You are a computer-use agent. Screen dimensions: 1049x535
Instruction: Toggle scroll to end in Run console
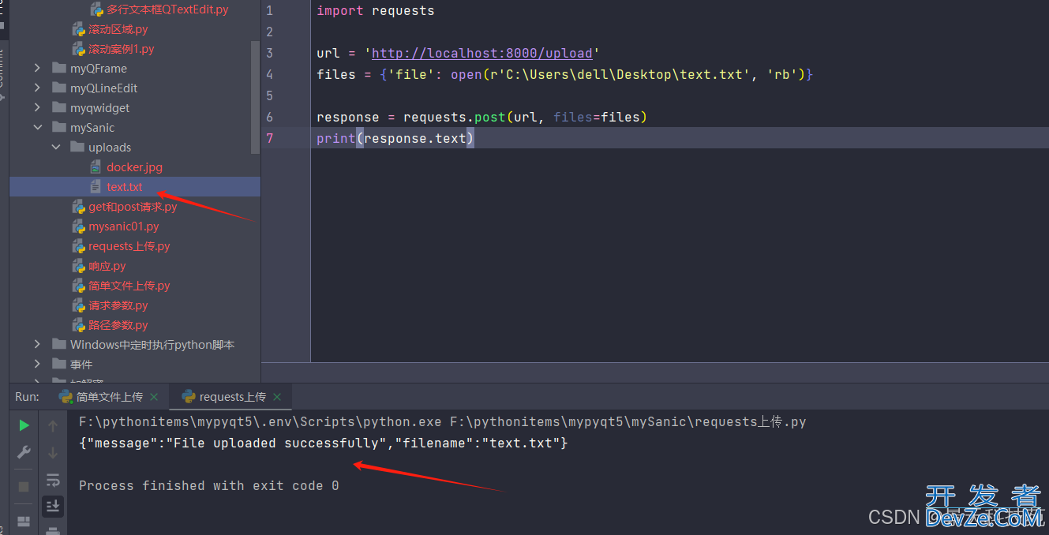pyautogui.click(x=53, y=506)
